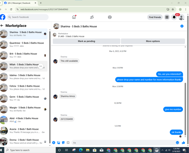Open Acacia 3 Beds 1 Bath conversation
The image size is (189, 153).
pyautogui.click(x=24, y=131)
